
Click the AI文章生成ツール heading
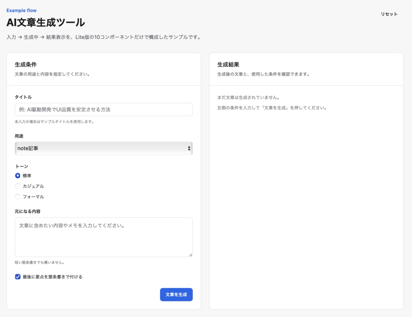click(x=46, y=23)
